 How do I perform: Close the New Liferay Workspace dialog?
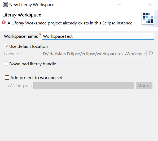pos(150,5)
